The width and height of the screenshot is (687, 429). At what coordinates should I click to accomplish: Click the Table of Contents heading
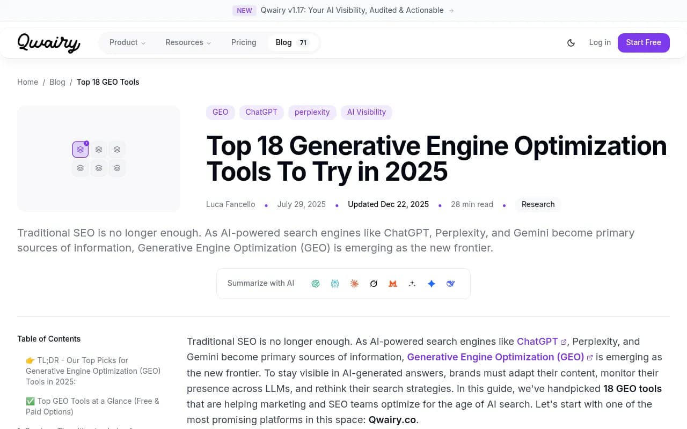point(49,339)
